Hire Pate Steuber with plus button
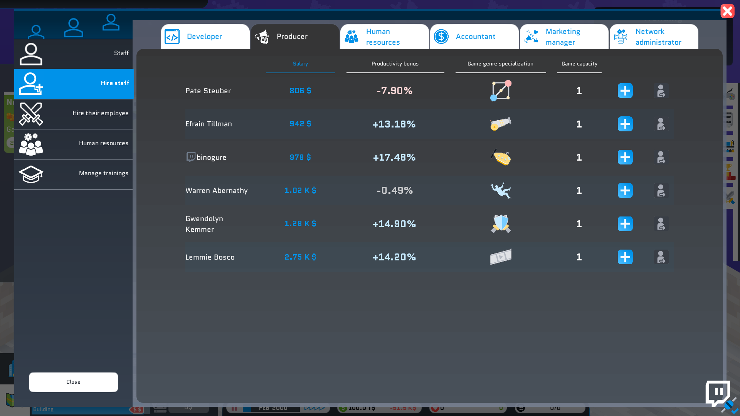740x416 pixels. tap(625, 91)
